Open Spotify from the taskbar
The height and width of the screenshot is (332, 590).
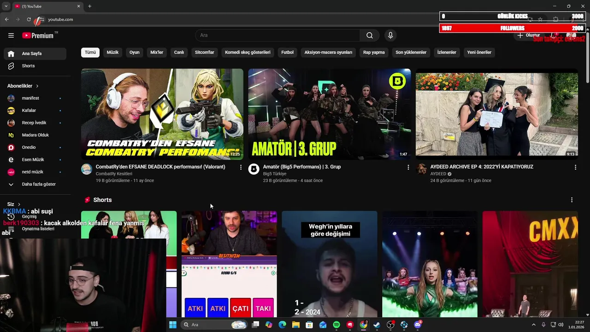pyautogui.click(x=336, y=325)
